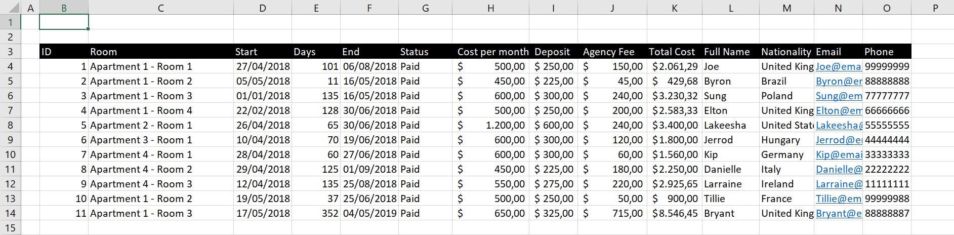Select days value 128
954x235 pixels.
pos(316,110)
